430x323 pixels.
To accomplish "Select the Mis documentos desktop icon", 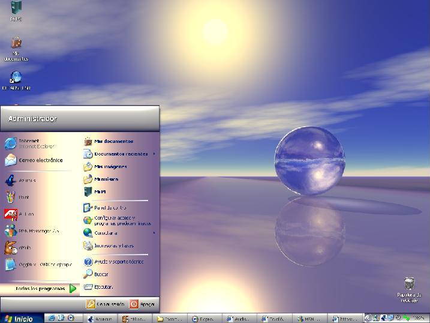I will [x=16, y=49].
